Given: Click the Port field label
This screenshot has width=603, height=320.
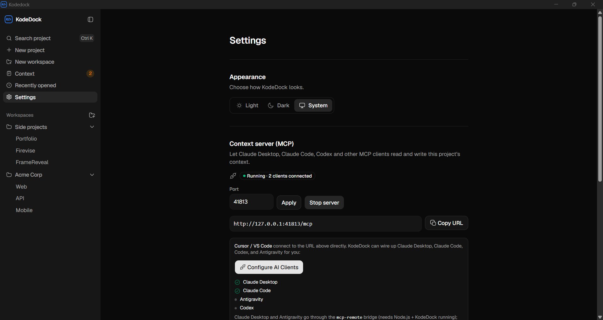Looking at the screenshot, I should click(234, 189).
